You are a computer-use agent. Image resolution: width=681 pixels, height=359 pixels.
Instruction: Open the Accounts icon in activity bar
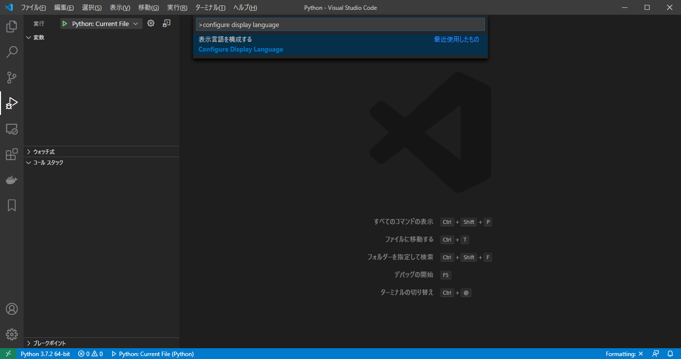(x=12, y=309)
